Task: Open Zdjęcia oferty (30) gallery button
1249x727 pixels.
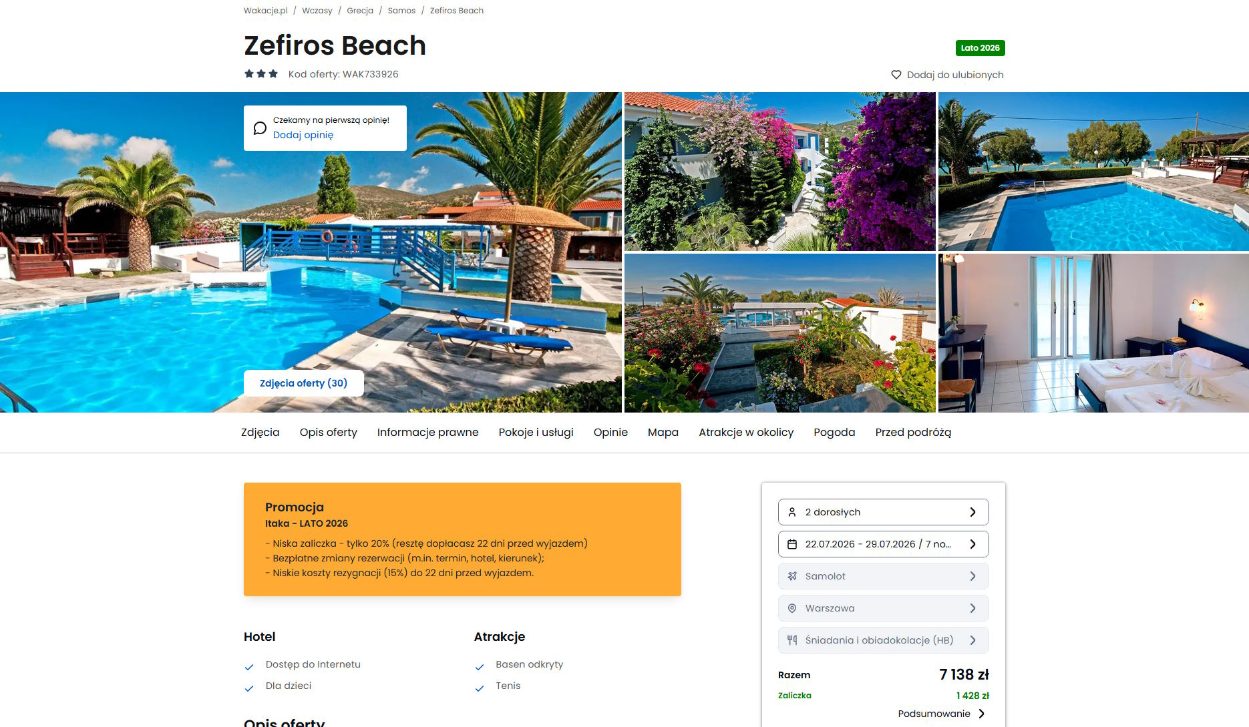Action: 304,383
